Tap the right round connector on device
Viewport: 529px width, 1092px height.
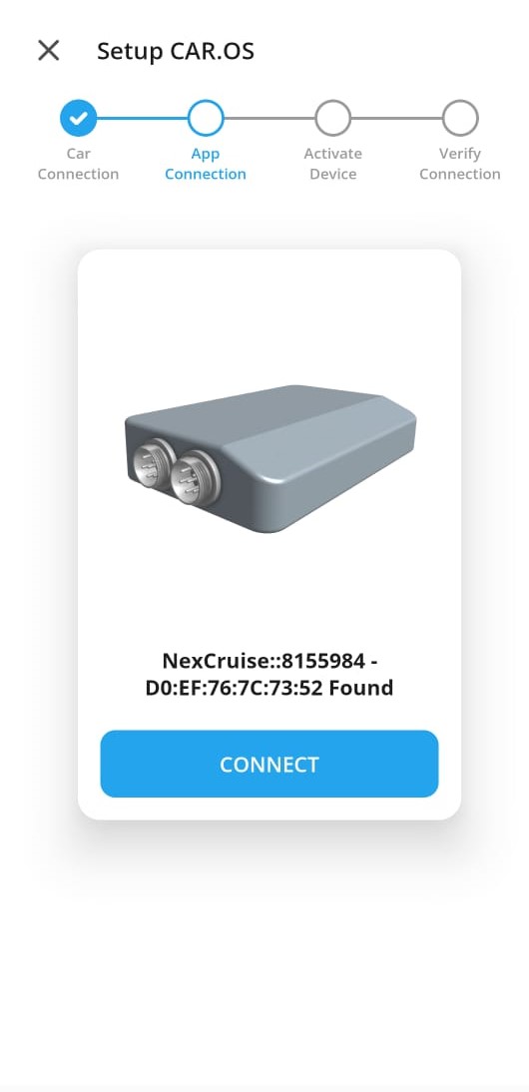[x=195, y=477]
